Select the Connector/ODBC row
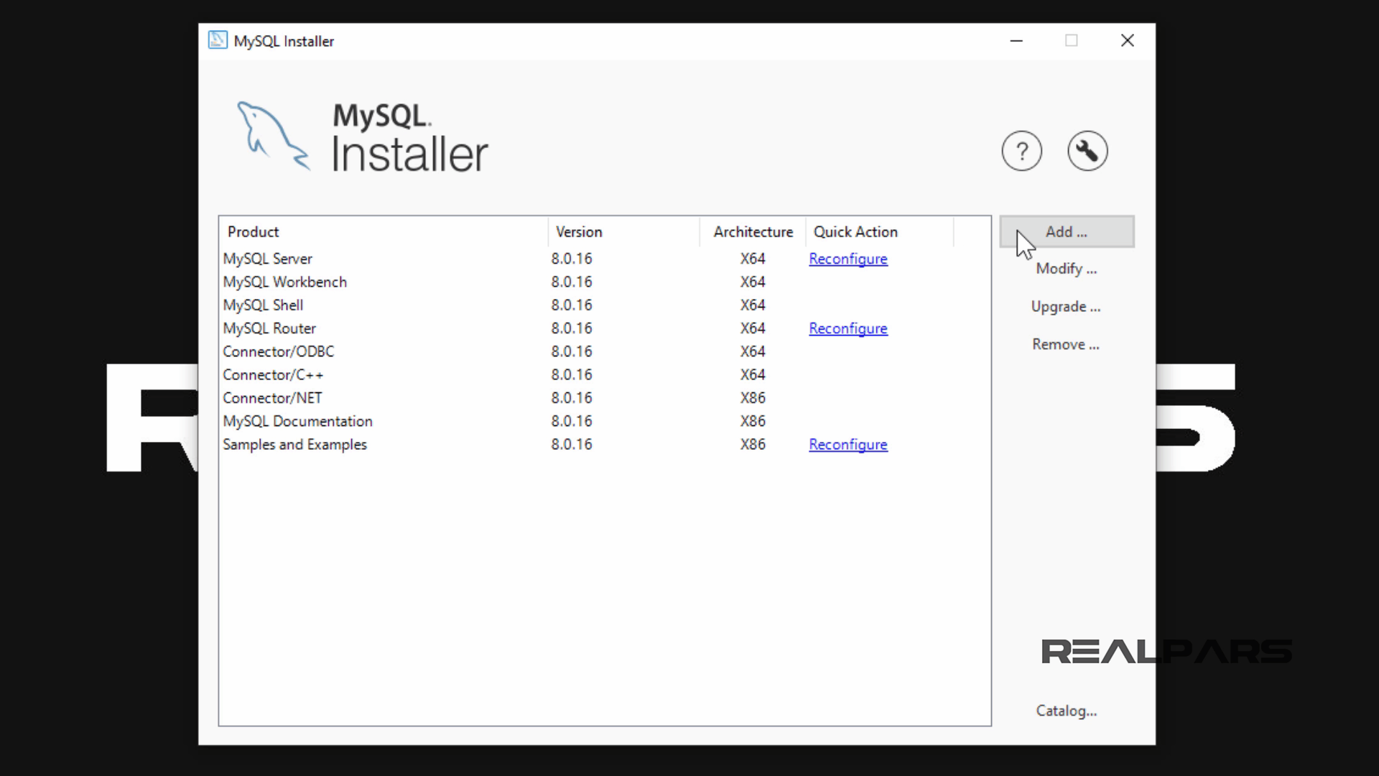Viewport: 1379px width, 776px height. click(x=279, y=351)
